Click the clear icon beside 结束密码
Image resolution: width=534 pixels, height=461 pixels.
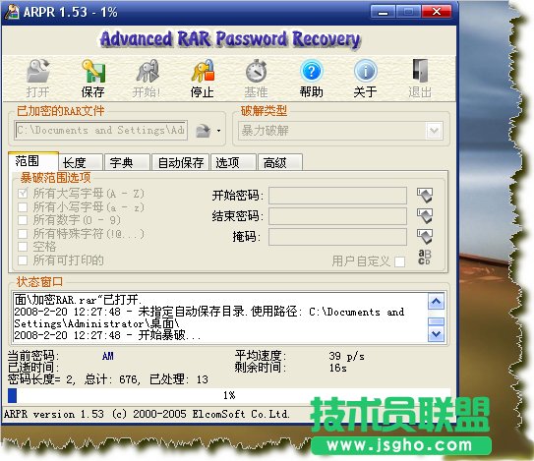425,216
